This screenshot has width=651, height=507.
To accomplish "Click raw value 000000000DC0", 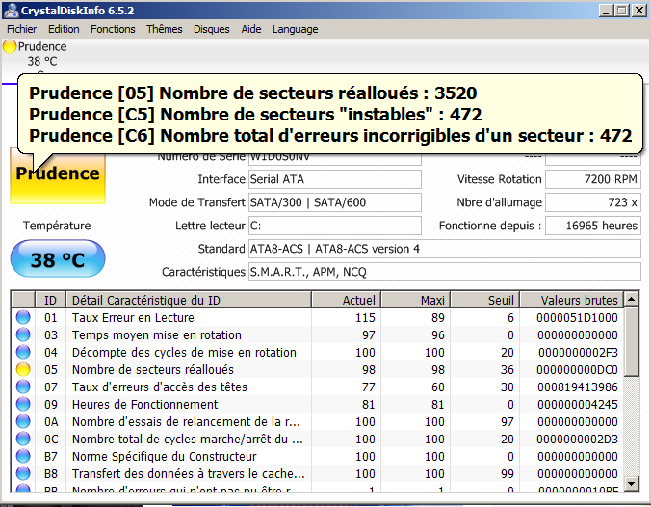I will click(577, 370).
